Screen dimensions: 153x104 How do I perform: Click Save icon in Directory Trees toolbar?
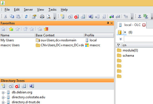[x=32, y=86]
